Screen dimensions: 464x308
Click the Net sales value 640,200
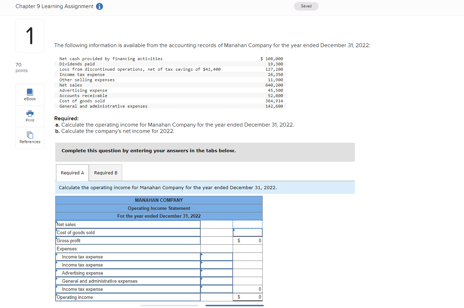[274, 85]
